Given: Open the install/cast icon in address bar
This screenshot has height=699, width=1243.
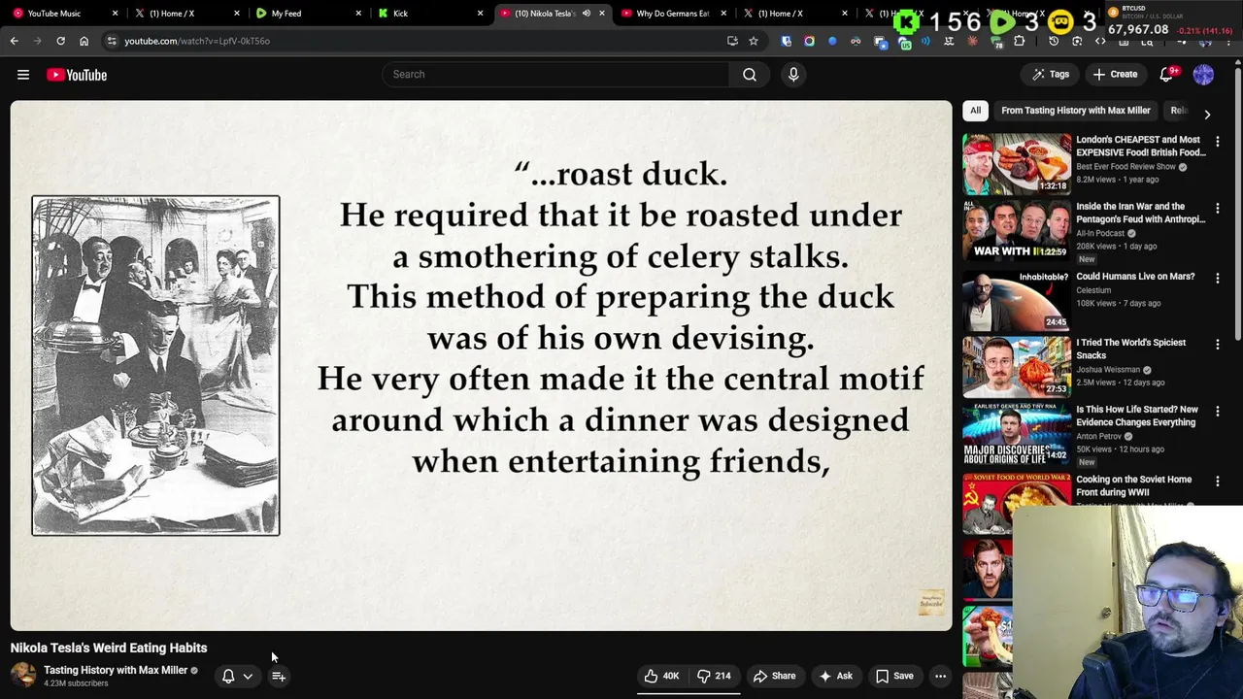Looking at the screenshot, I should coord(732,41).
